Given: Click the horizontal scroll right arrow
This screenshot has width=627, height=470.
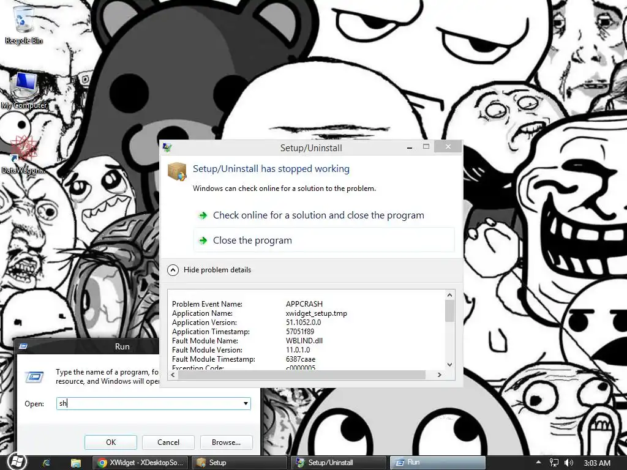Looking at the screenshot, I should (440, 375).
